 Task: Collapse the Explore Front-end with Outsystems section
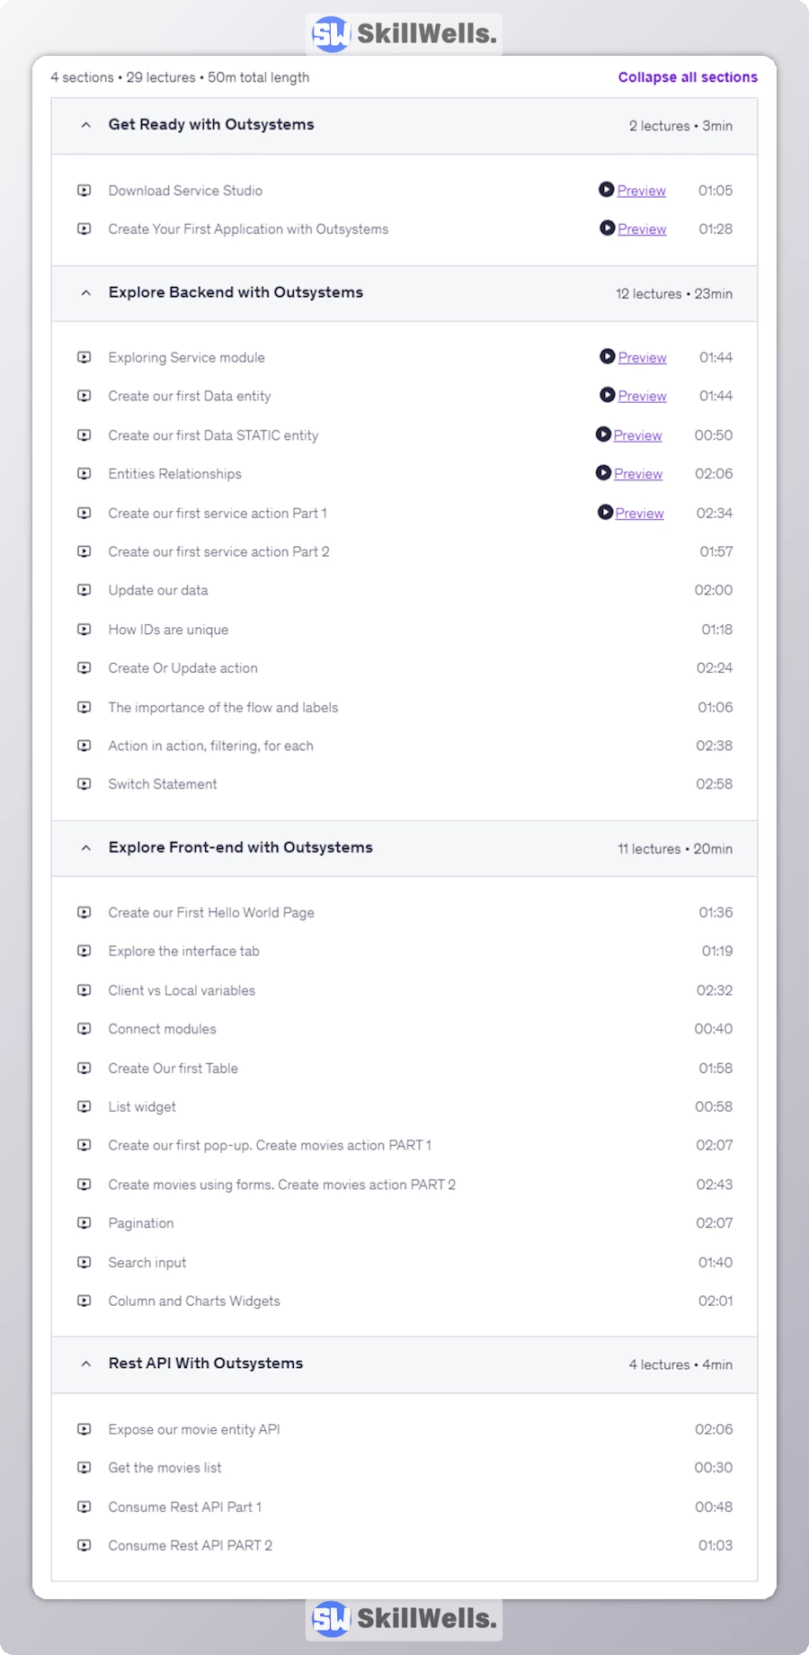86,847
